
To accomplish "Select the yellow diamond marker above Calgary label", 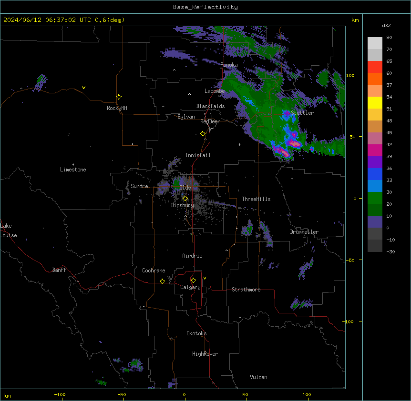I will (193, 281).
